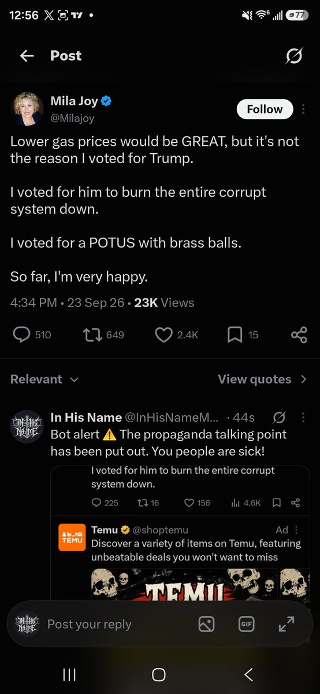Attach an image to the reply
The width and height of the screenshot is (320, 694).
coord(206,623)
